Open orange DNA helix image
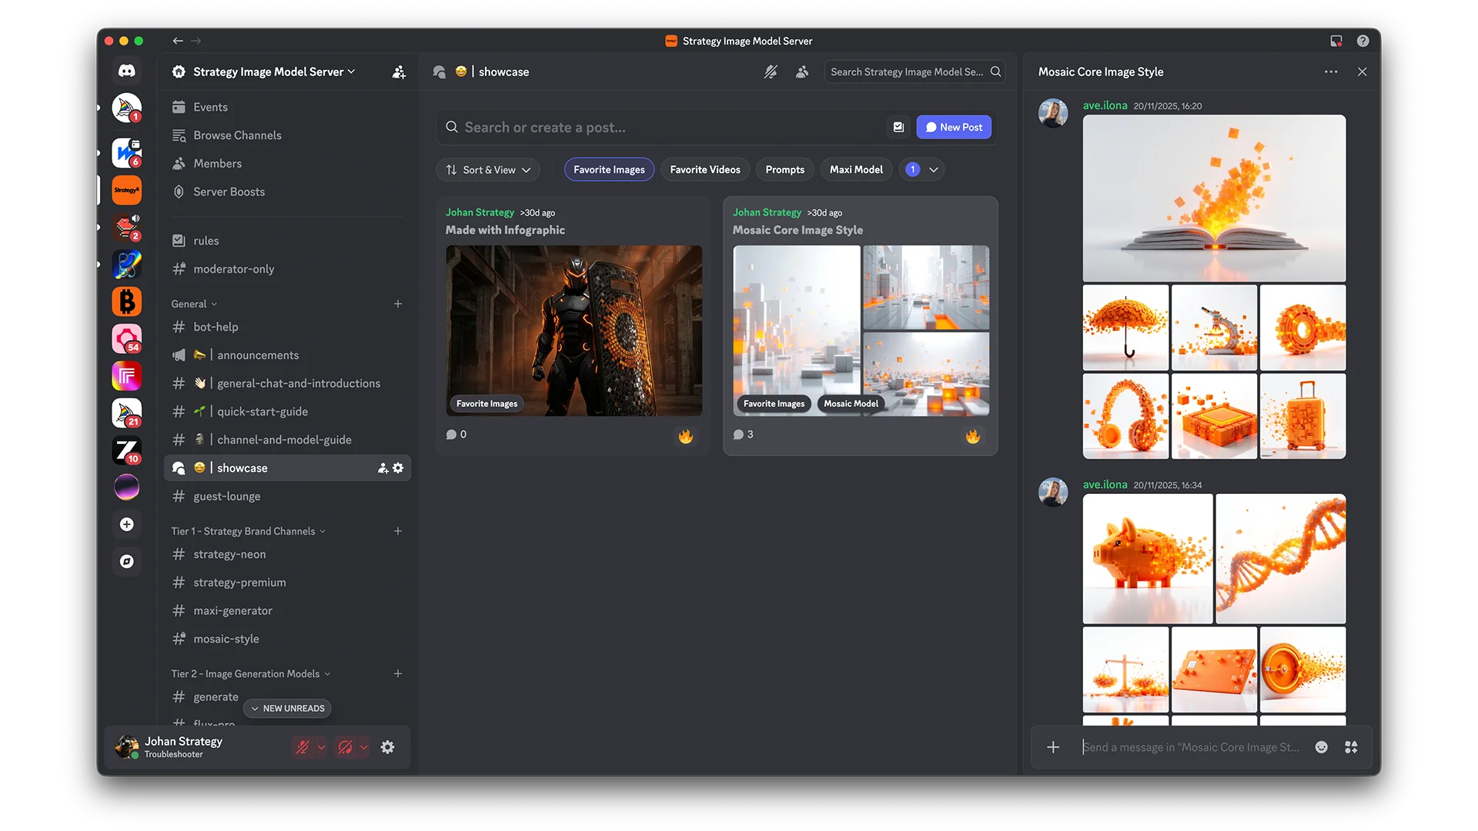The image size is (1478, 831). (1281, 559)
